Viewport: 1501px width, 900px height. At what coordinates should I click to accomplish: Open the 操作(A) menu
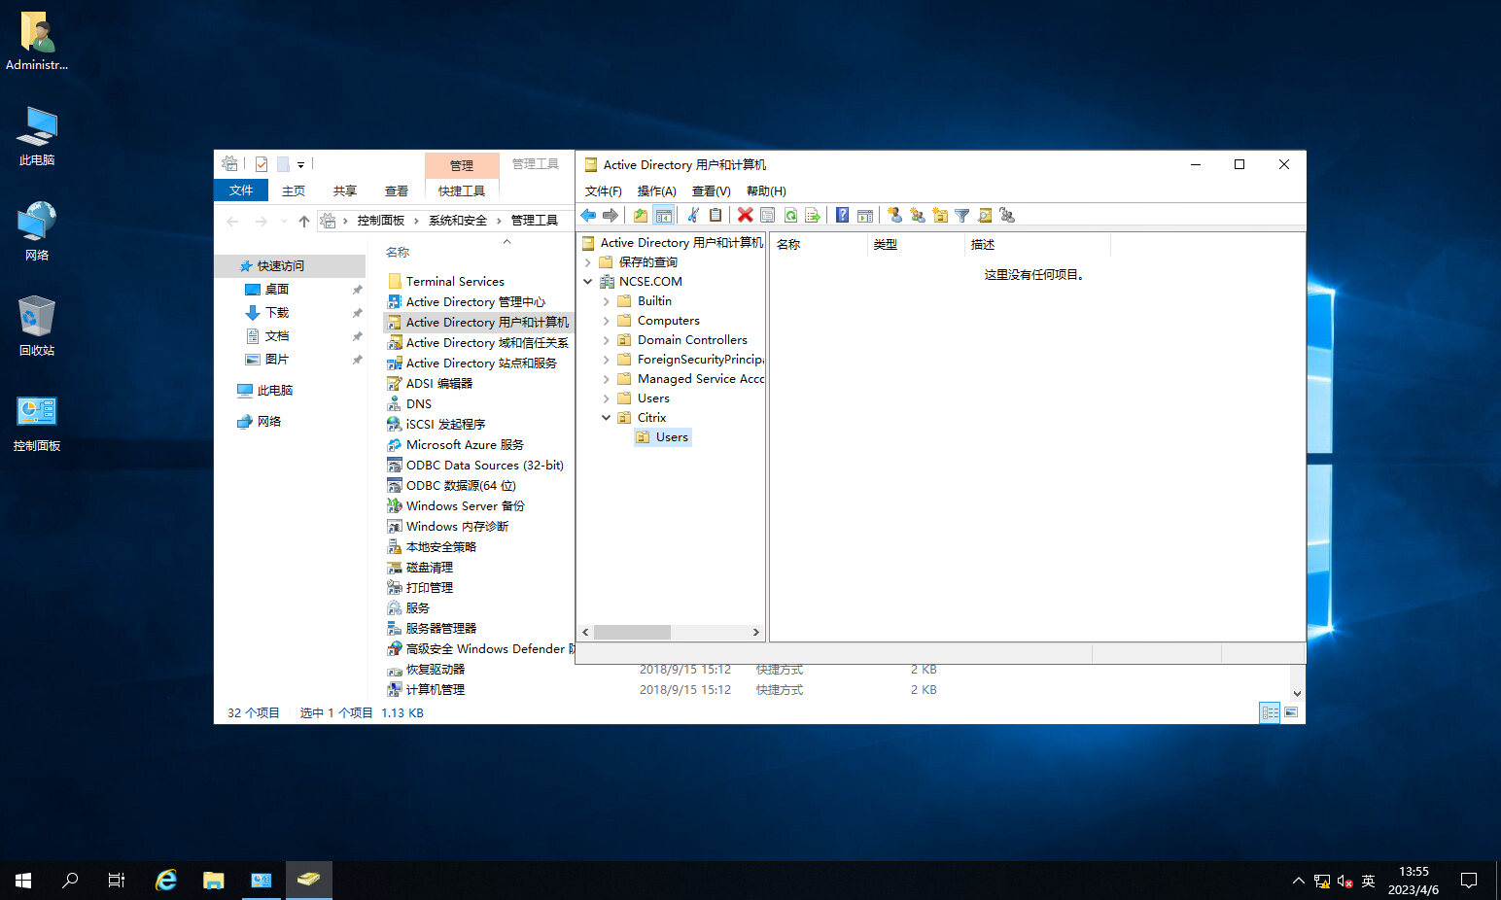[x=656, y=191]
